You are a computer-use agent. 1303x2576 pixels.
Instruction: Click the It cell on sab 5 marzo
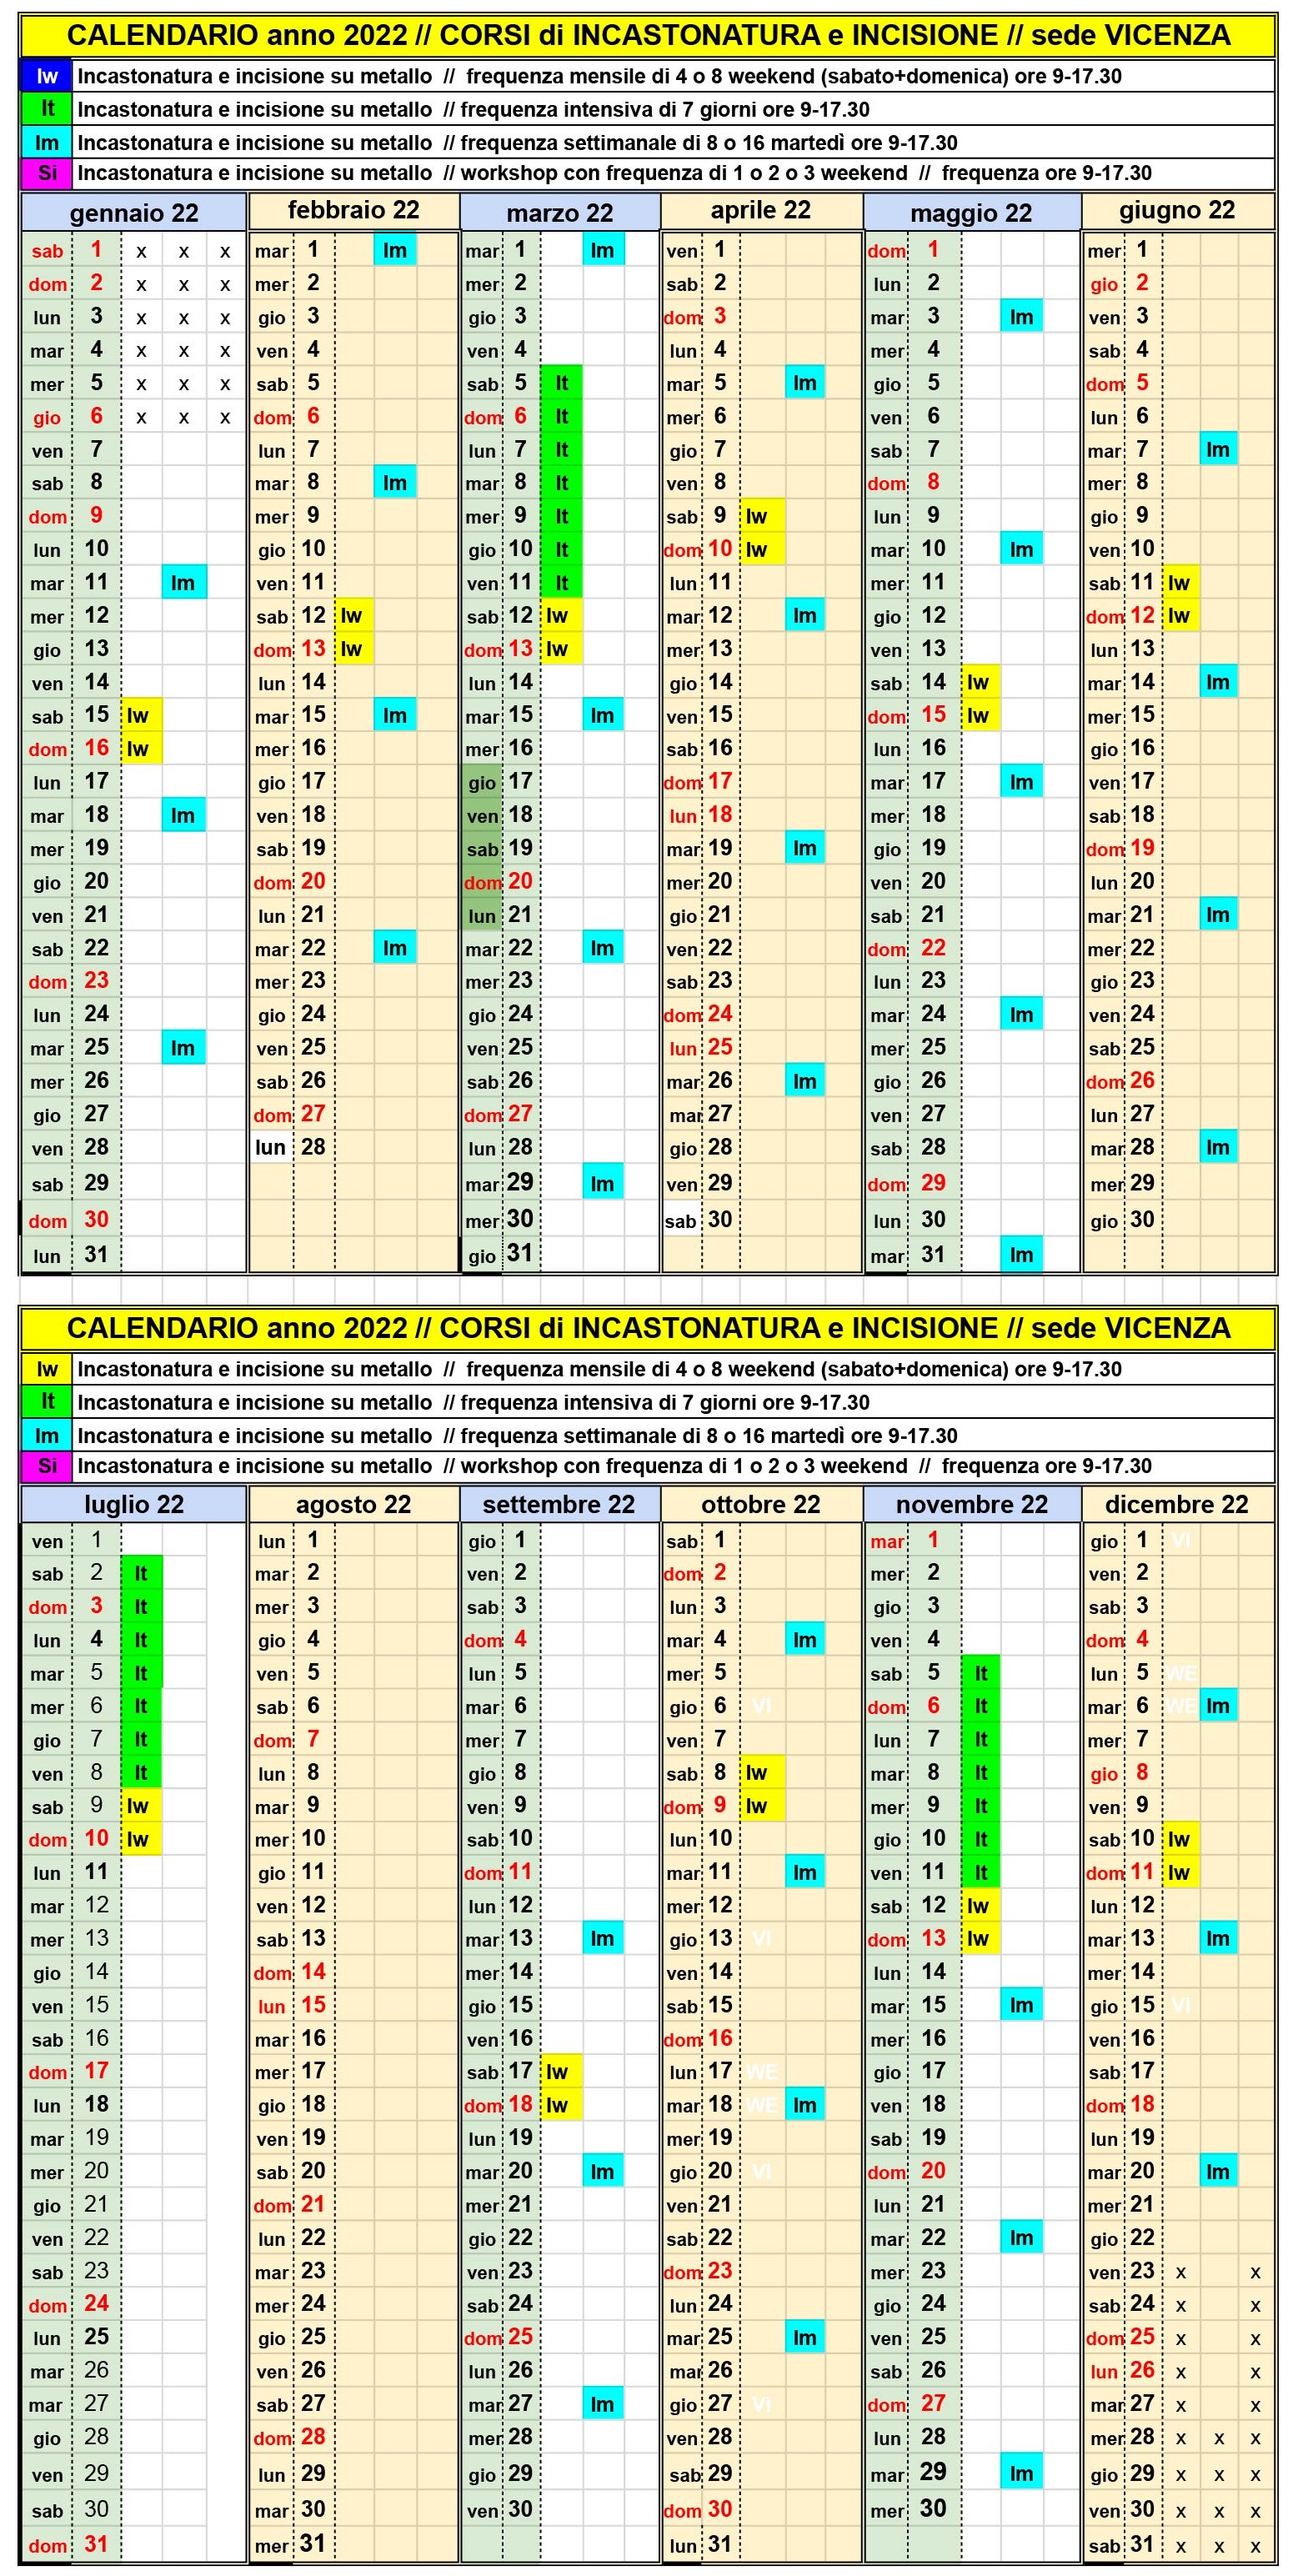562,383
